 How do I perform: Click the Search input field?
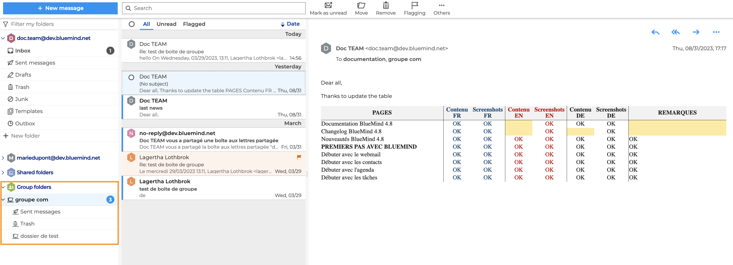click(x=216, y=8)
